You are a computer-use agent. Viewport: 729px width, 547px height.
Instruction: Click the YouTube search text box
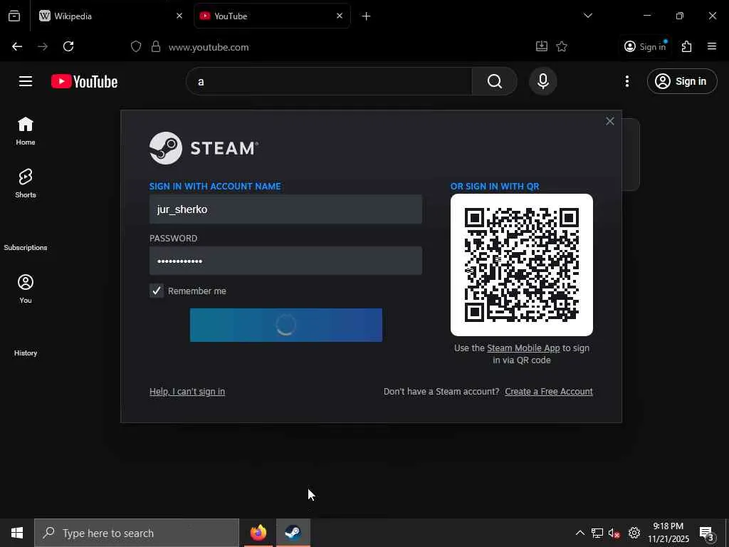pyautogui.click(x=329, y=81)
